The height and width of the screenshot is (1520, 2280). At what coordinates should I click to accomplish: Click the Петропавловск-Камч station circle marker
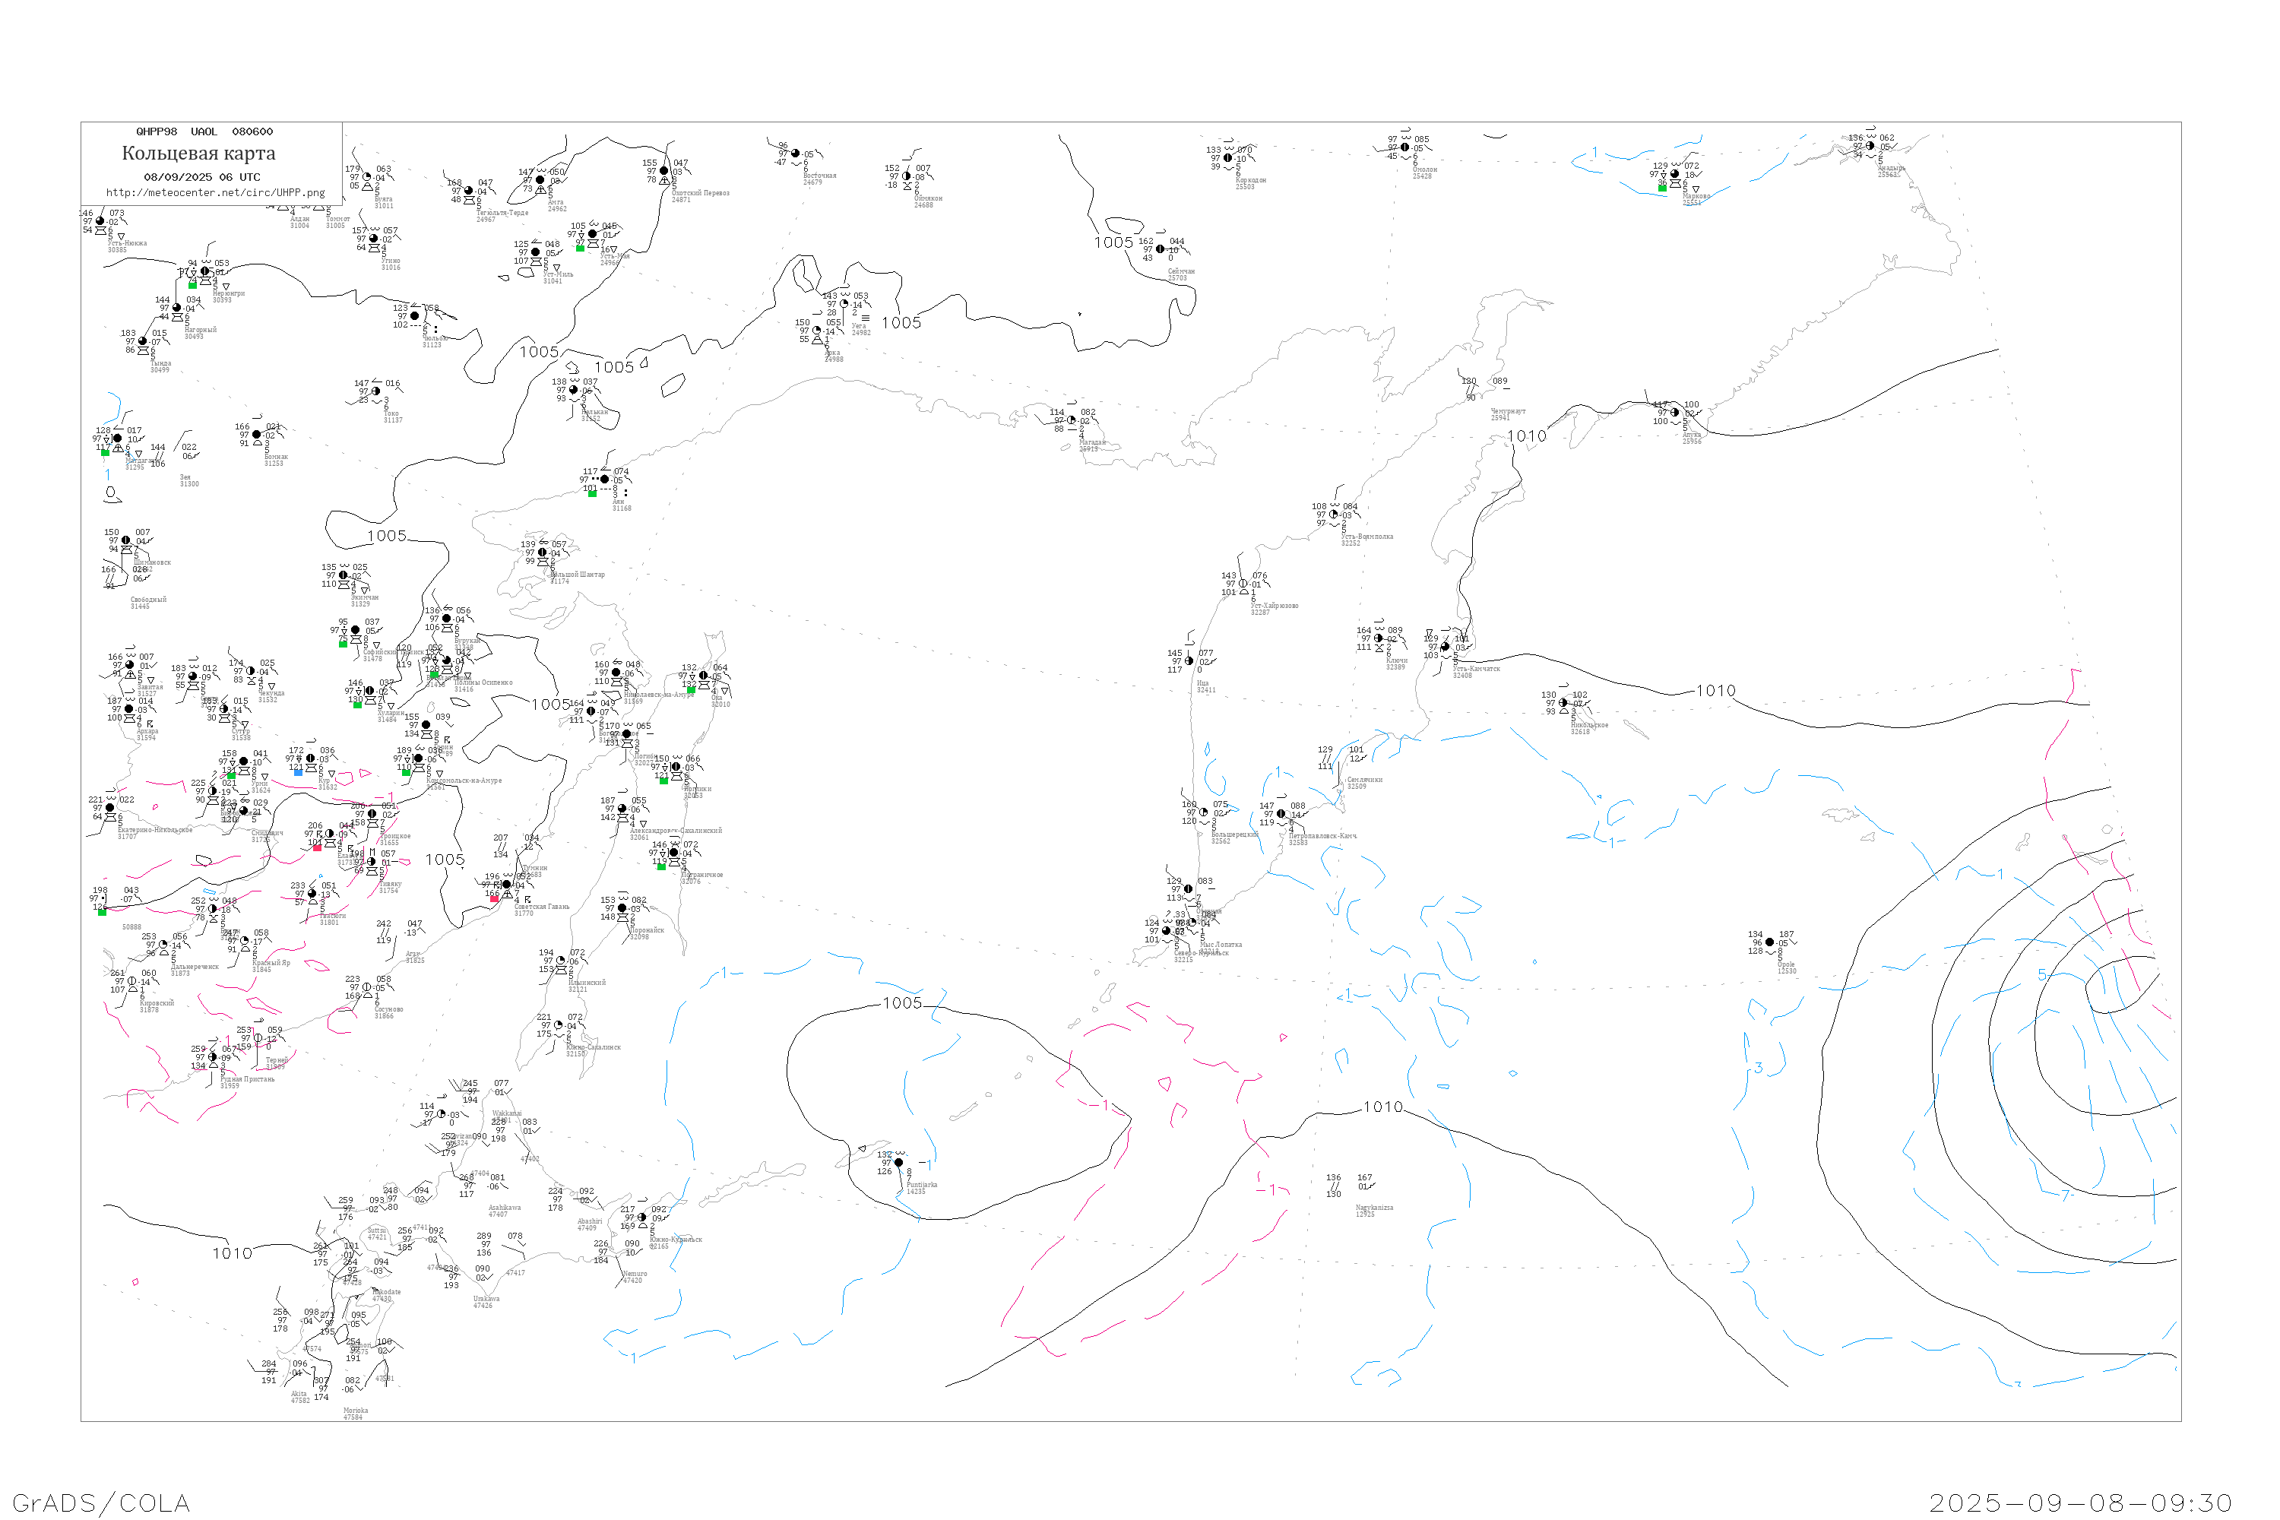click(x=1281, y=814)
